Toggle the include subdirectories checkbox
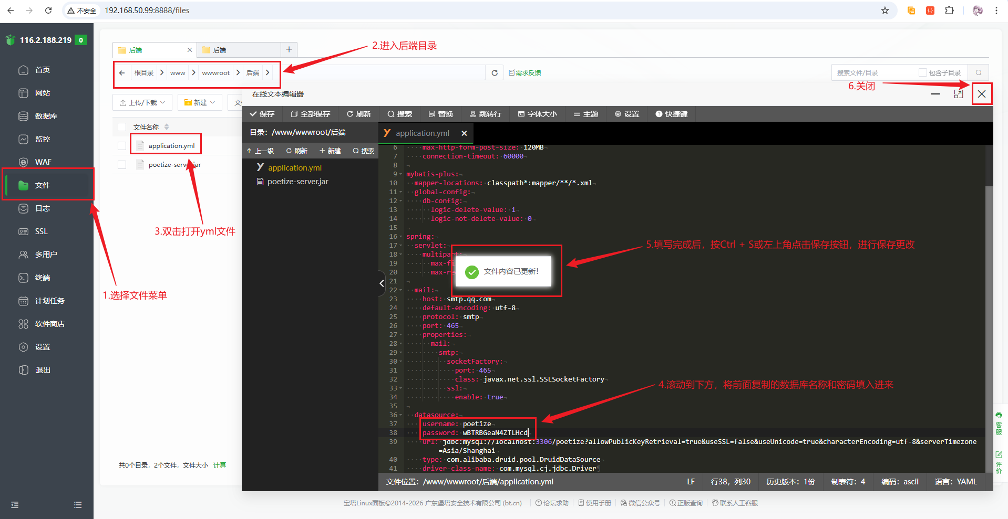The width and height of the screenshot is (1008, 519). pos(922,72)
